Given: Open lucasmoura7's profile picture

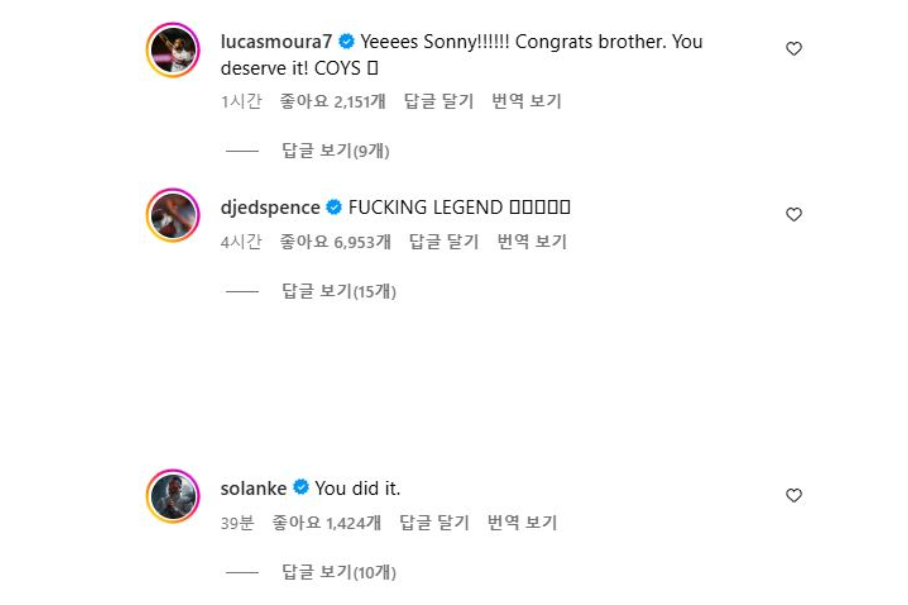Looking at the screenshot, I should pyautogui.click(x=173, y=50).
